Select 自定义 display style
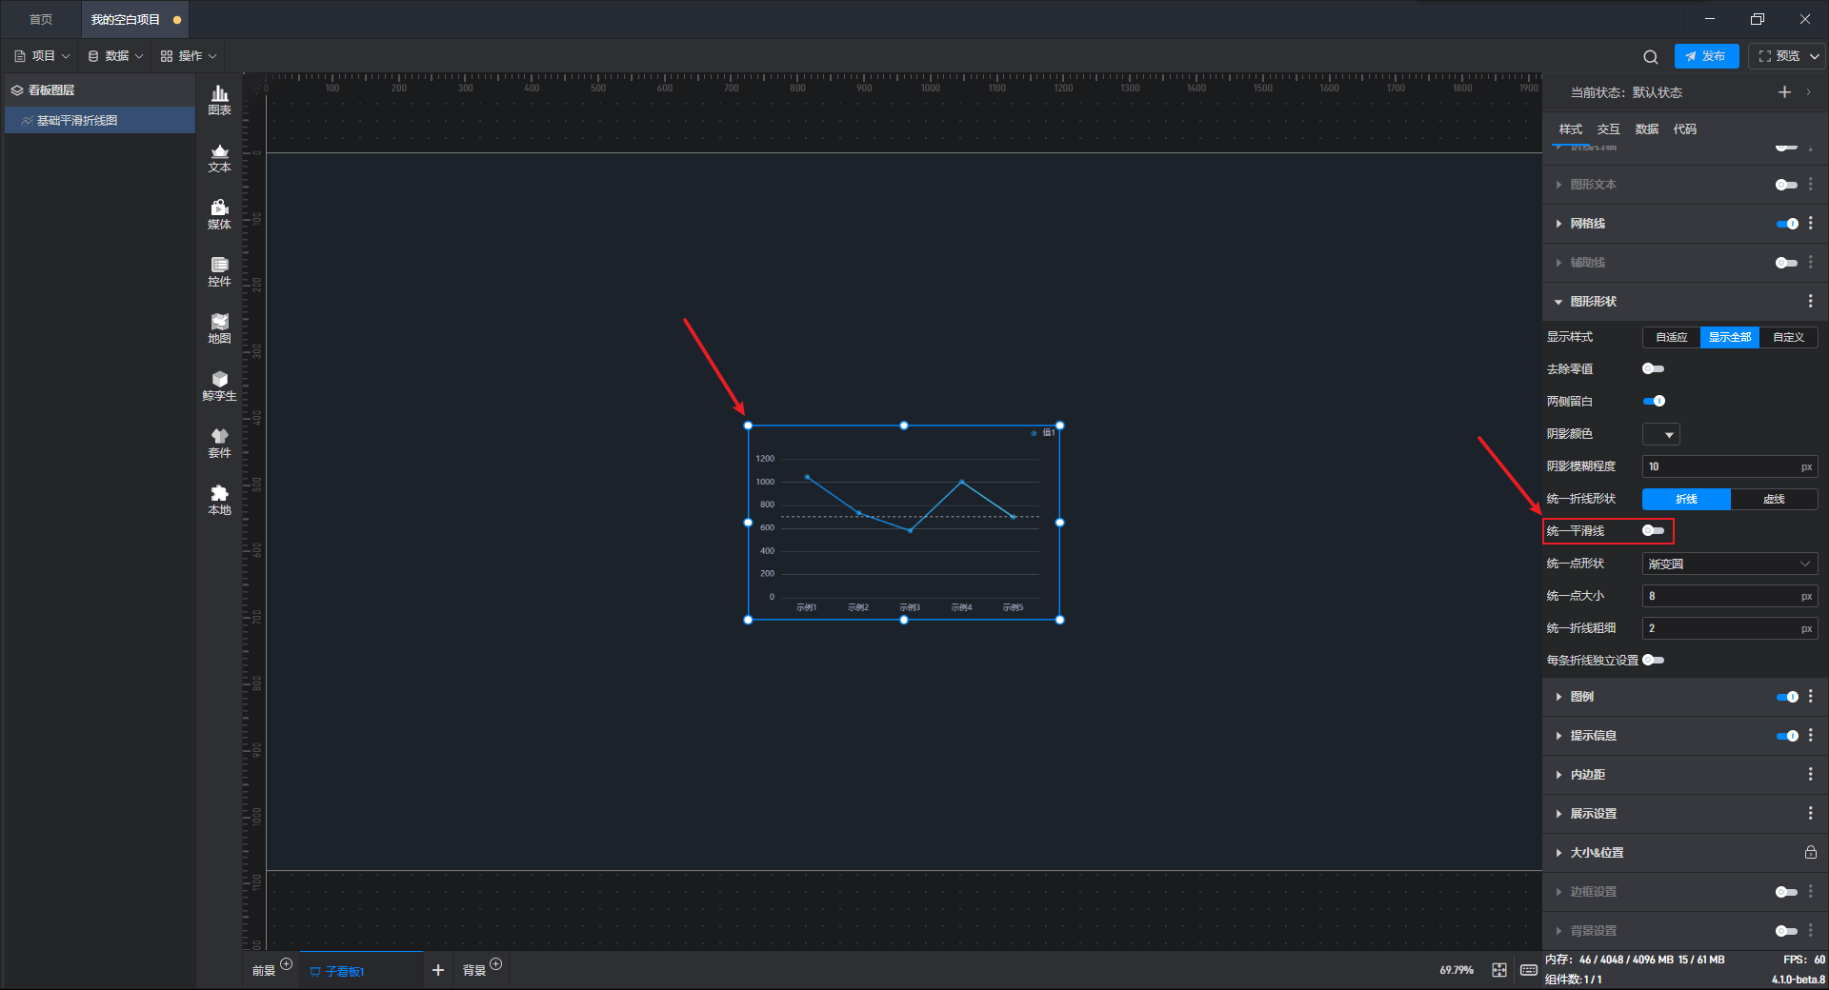This screenshot has width=1829, height=990. tap(1788, 337)
